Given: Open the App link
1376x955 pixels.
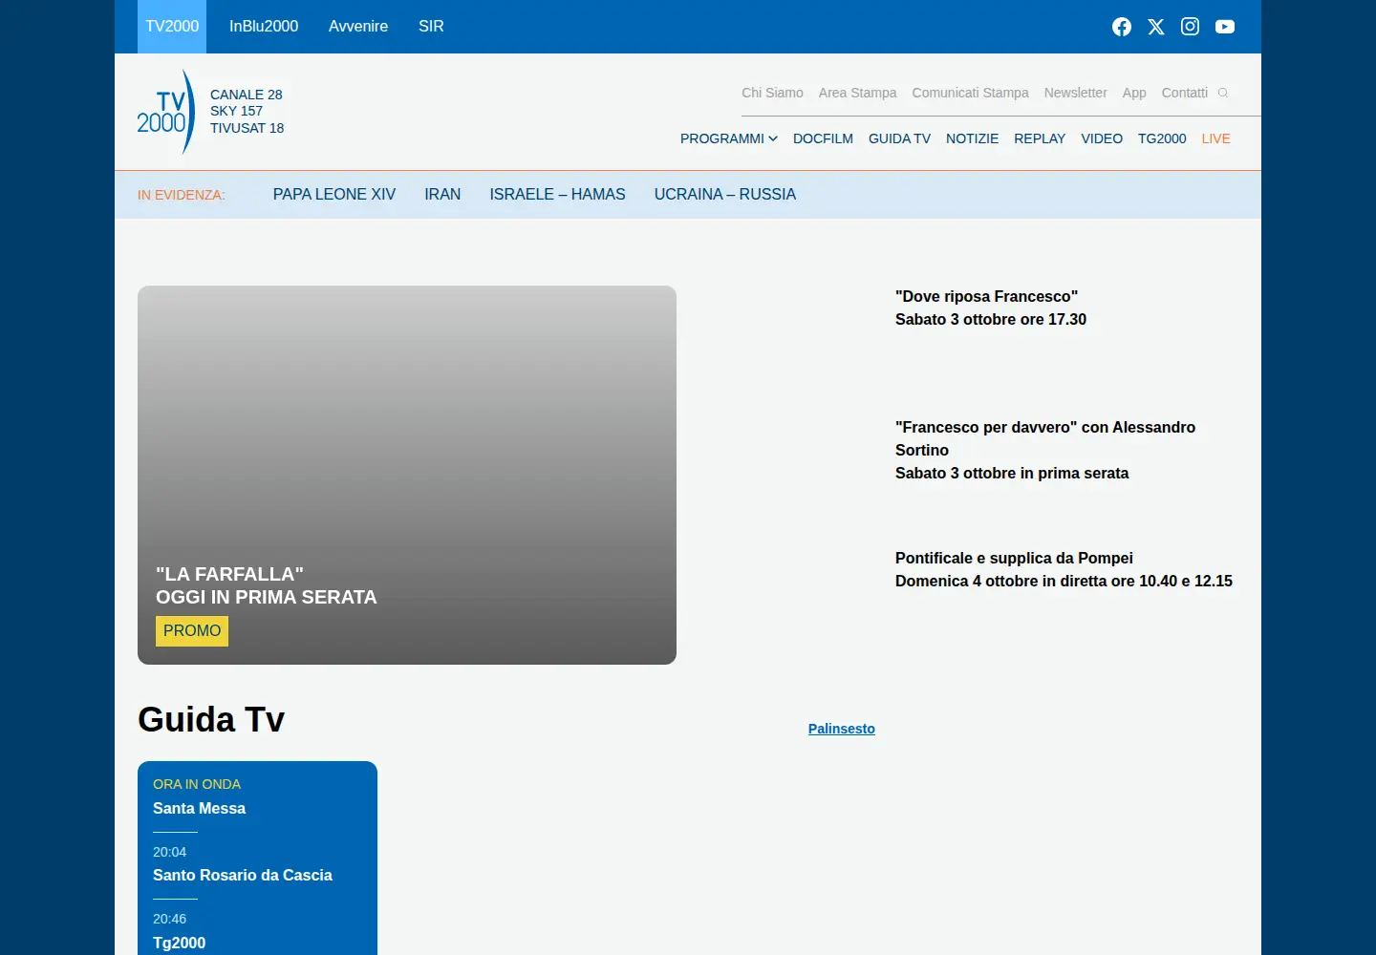Looking at the screenshot, I should coord(1134,93).
